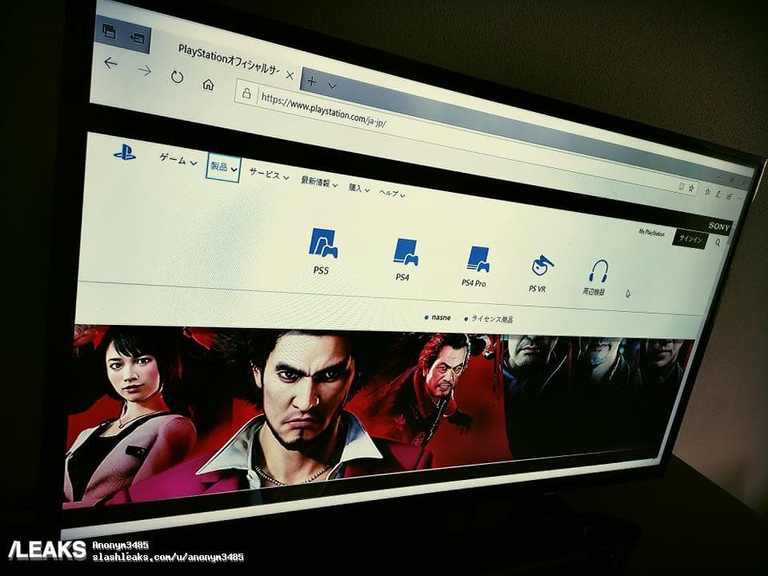Reload the page with the refresh icon

pyautogui.click(x=177, y=77)
